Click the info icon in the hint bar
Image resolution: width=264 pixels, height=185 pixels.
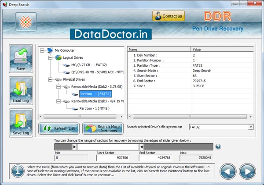pos(18,171)
